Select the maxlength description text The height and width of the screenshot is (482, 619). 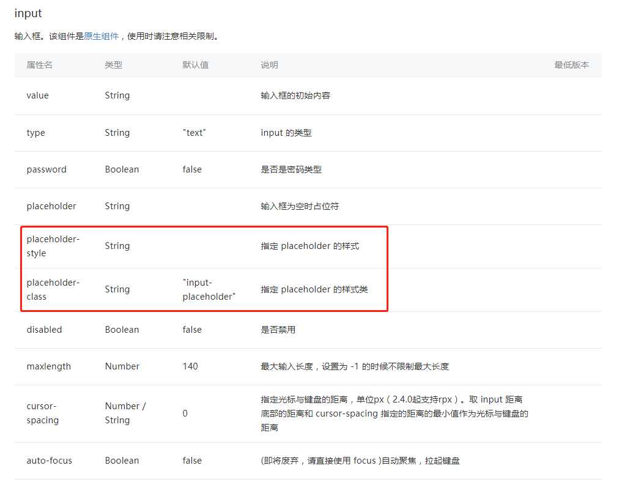coord(355,366)
